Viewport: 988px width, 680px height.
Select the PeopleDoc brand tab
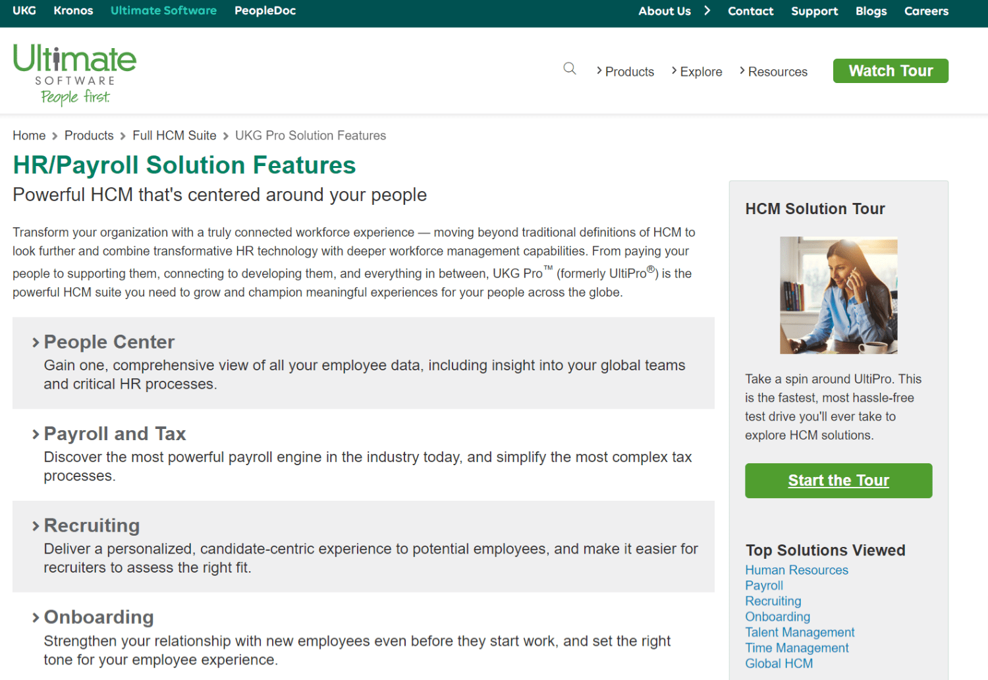tap(265, 11)
